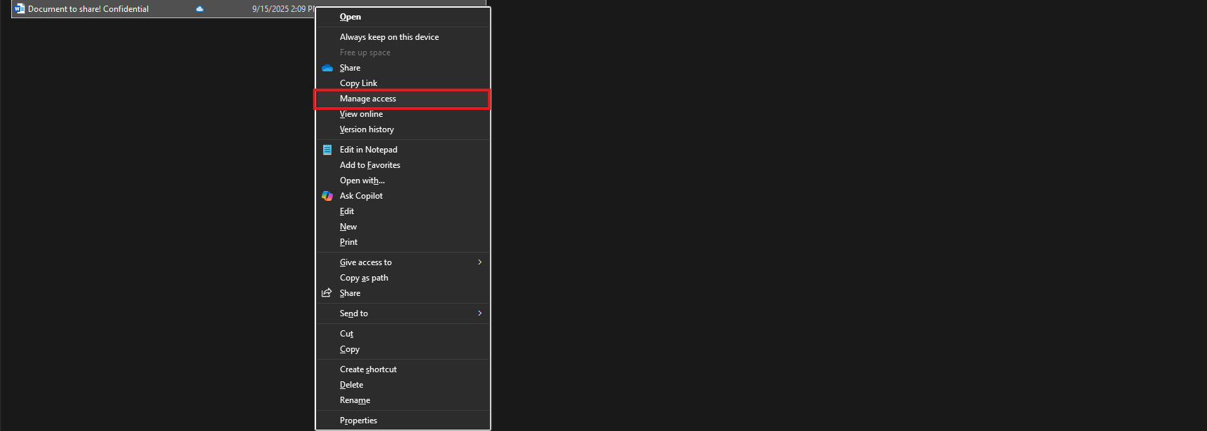Viewport: 1207px width, 431px height.
Task: Choose Copy Link in the menu
Action: click(358, 83)
